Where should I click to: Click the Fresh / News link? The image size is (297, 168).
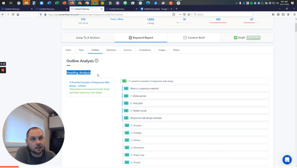(x=117, y=19)
